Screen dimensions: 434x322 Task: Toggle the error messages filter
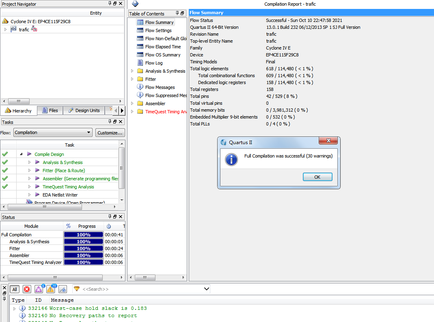click(x=27, y=290)
